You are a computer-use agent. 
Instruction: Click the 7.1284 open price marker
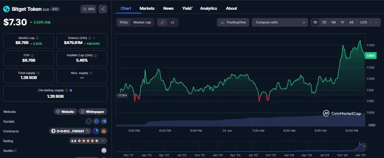pos(122,95)
